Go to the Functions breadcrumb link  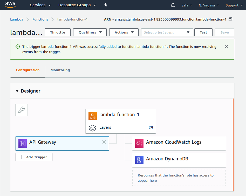[x=40, y=19]
